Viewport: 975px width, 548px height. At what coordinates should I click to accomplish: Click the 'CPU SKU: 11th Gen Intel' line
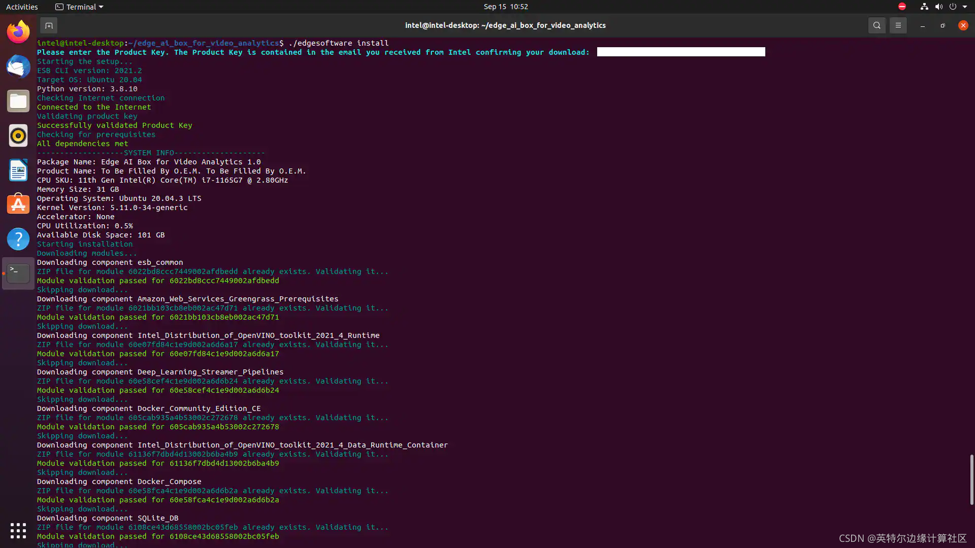162,180
